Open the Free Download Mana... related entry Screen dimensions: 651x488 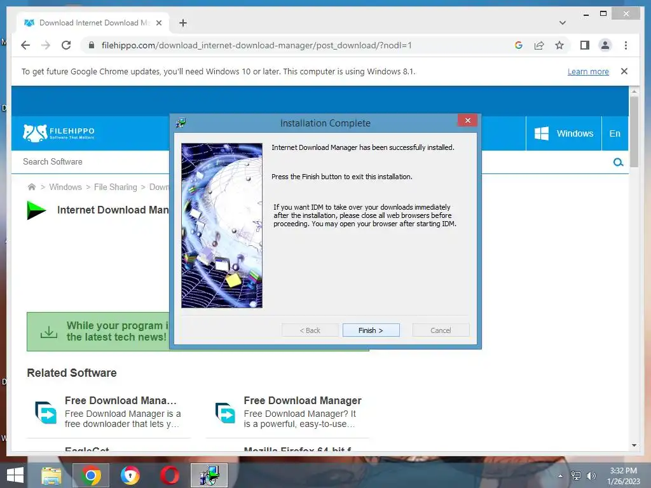121,400
